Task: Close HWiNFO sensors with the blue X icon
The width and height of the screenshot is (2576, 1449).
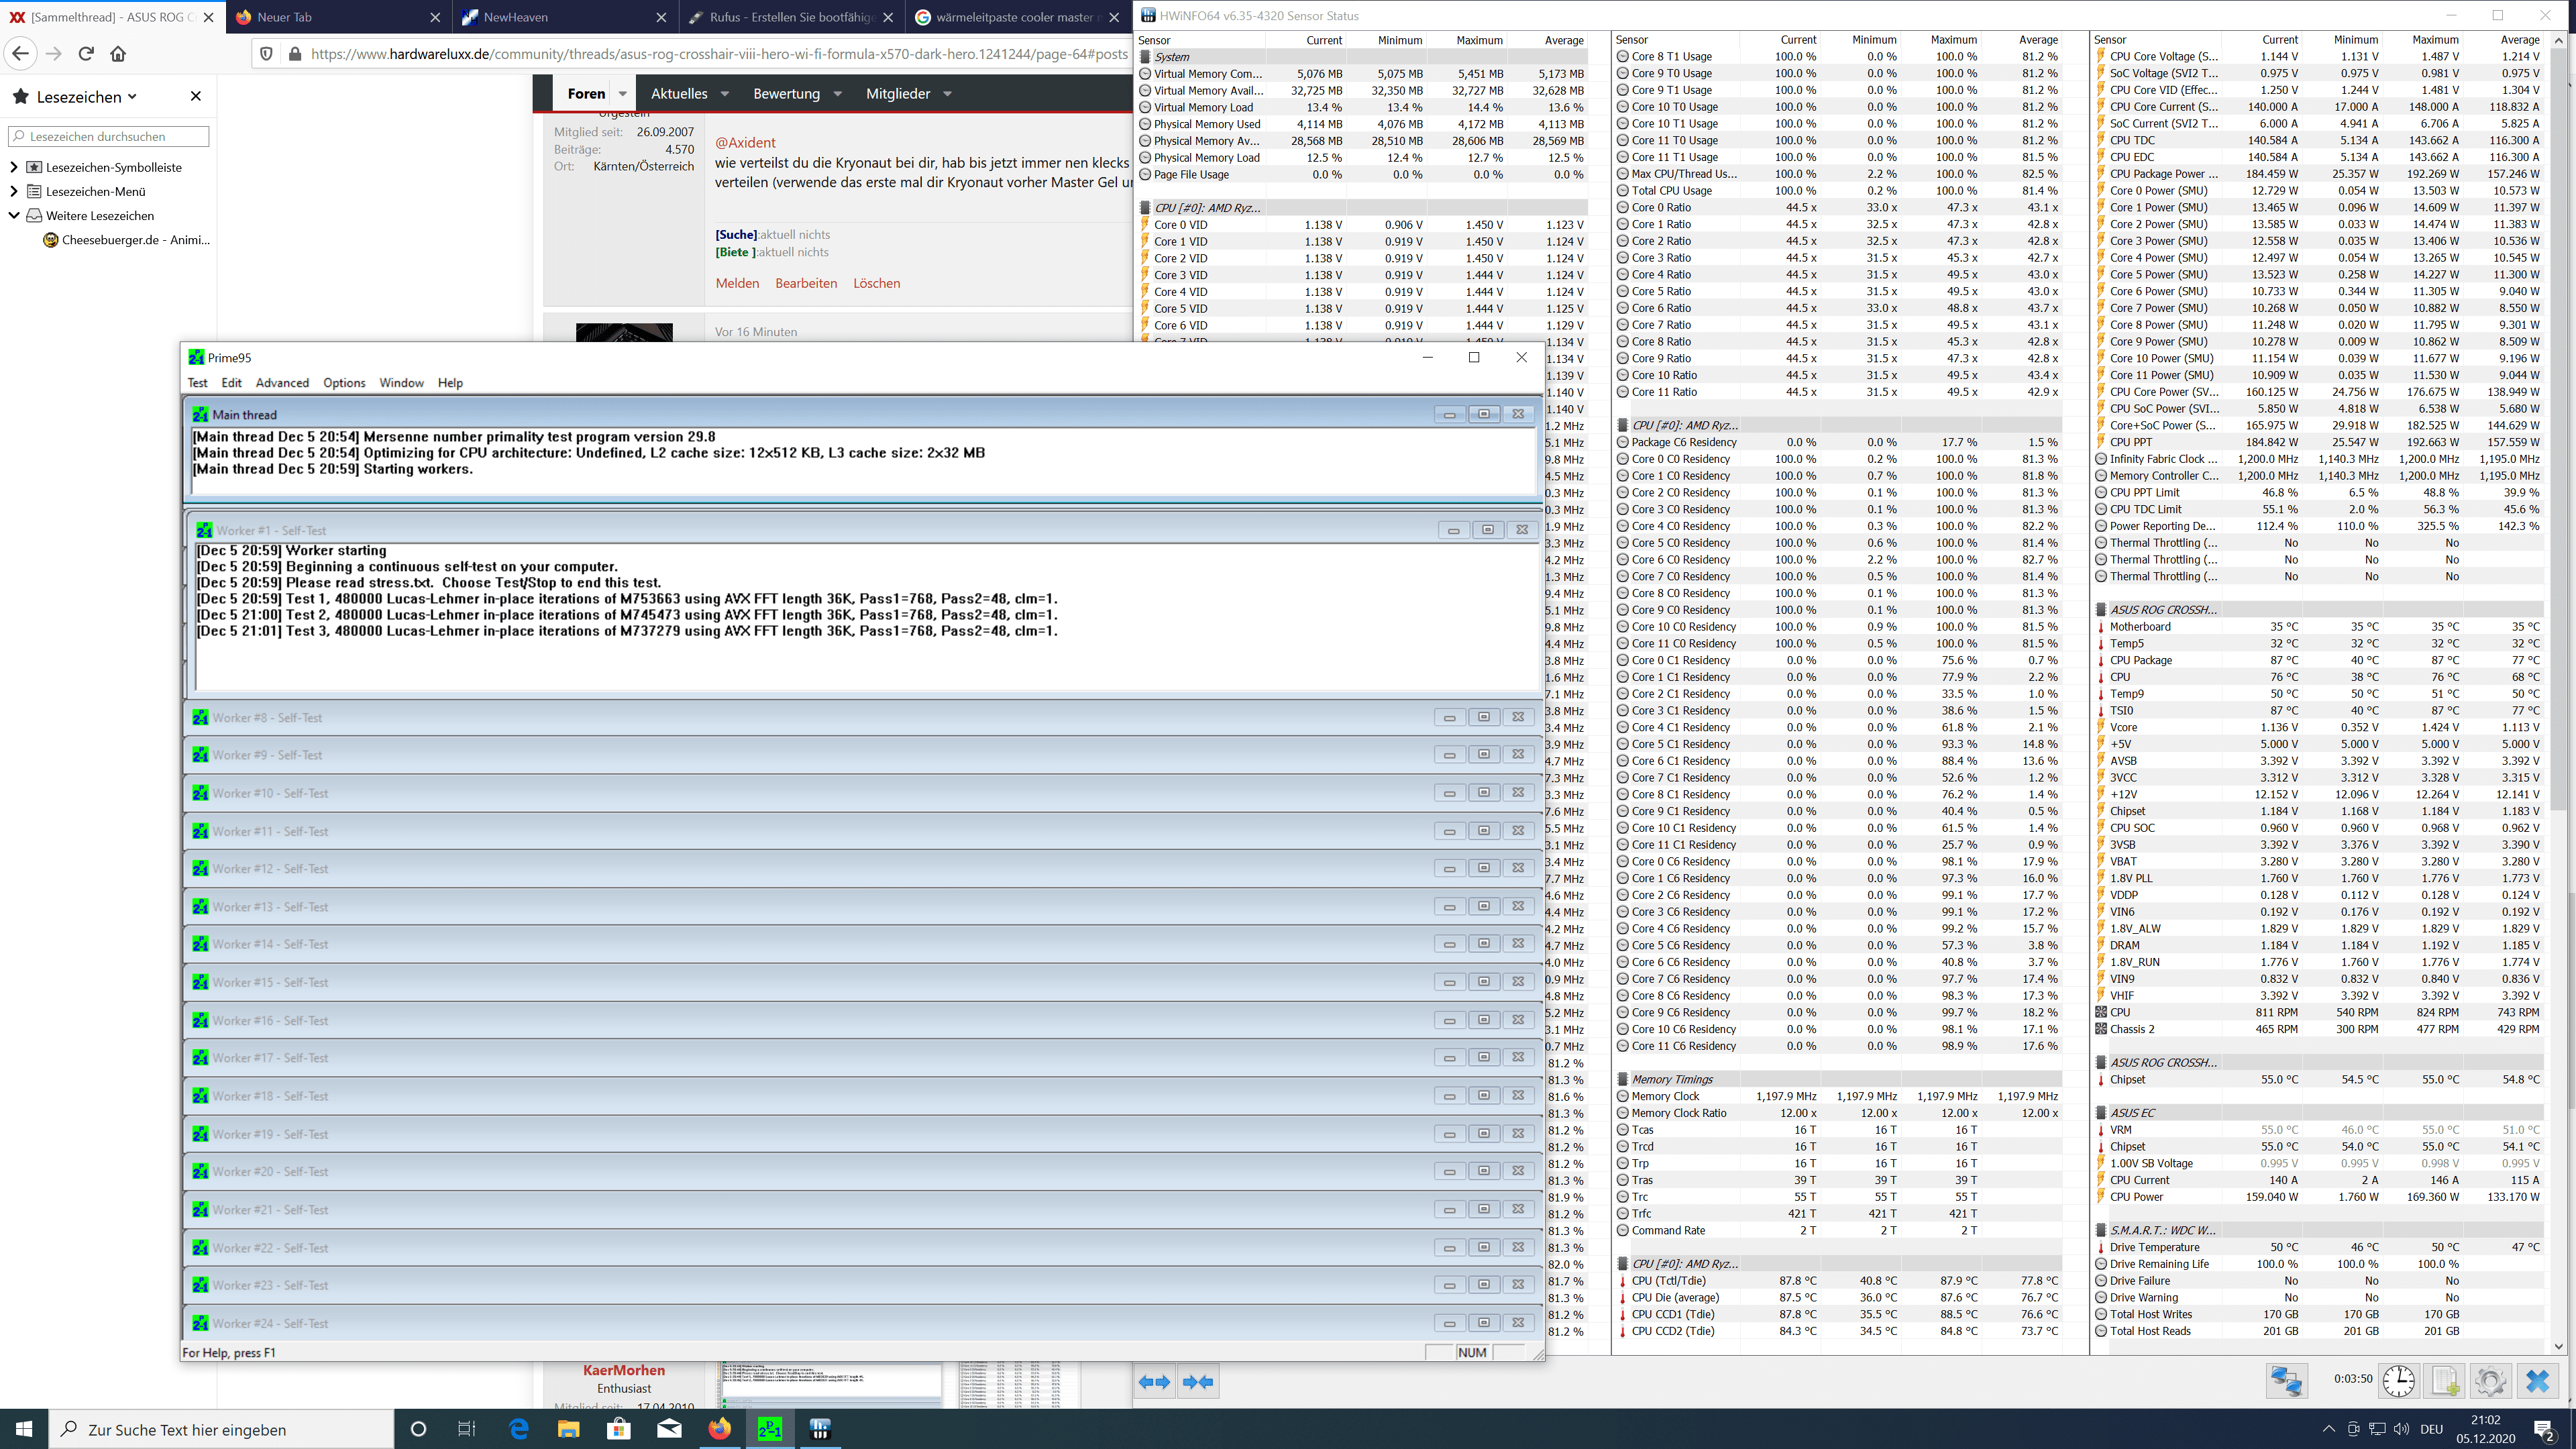Action: [2537, 1381]
